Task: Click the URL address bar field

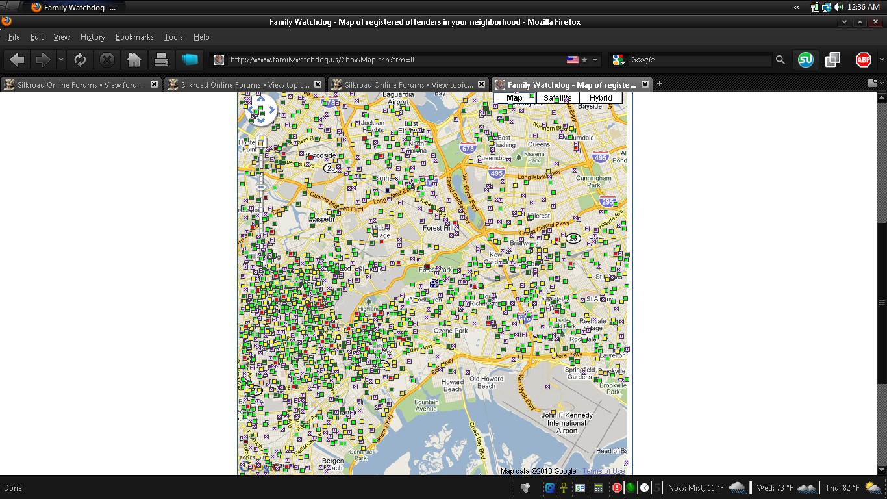Action: 390,60
